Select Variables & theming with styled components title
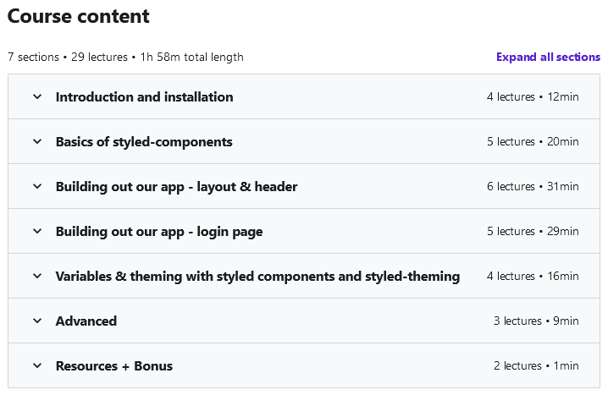 257,276
